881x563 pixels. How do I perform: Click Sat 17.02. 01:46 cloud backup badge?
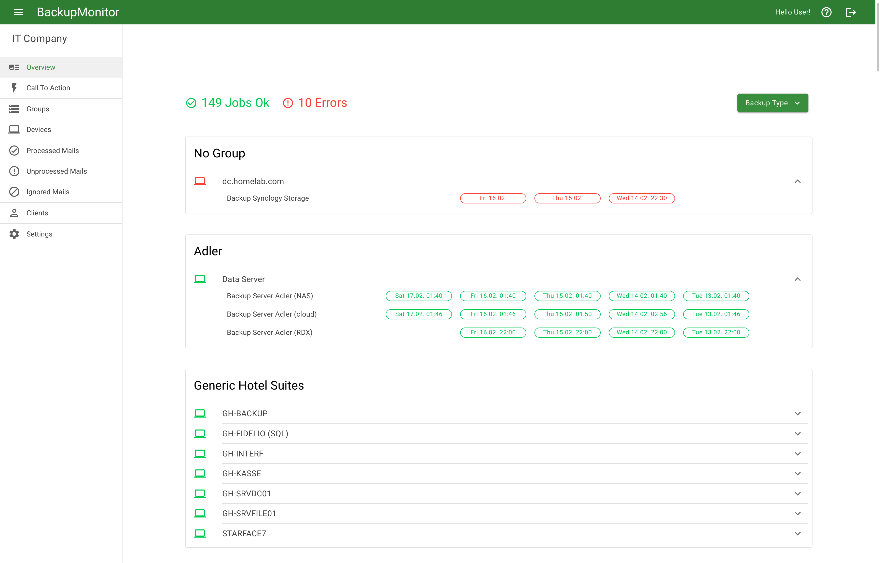point(418,314)
